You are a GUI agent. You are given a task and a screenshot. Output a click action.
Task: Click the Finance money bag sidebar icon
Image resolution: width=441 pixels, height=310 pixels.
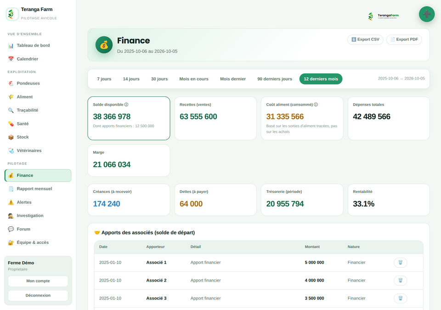(11, 175)
